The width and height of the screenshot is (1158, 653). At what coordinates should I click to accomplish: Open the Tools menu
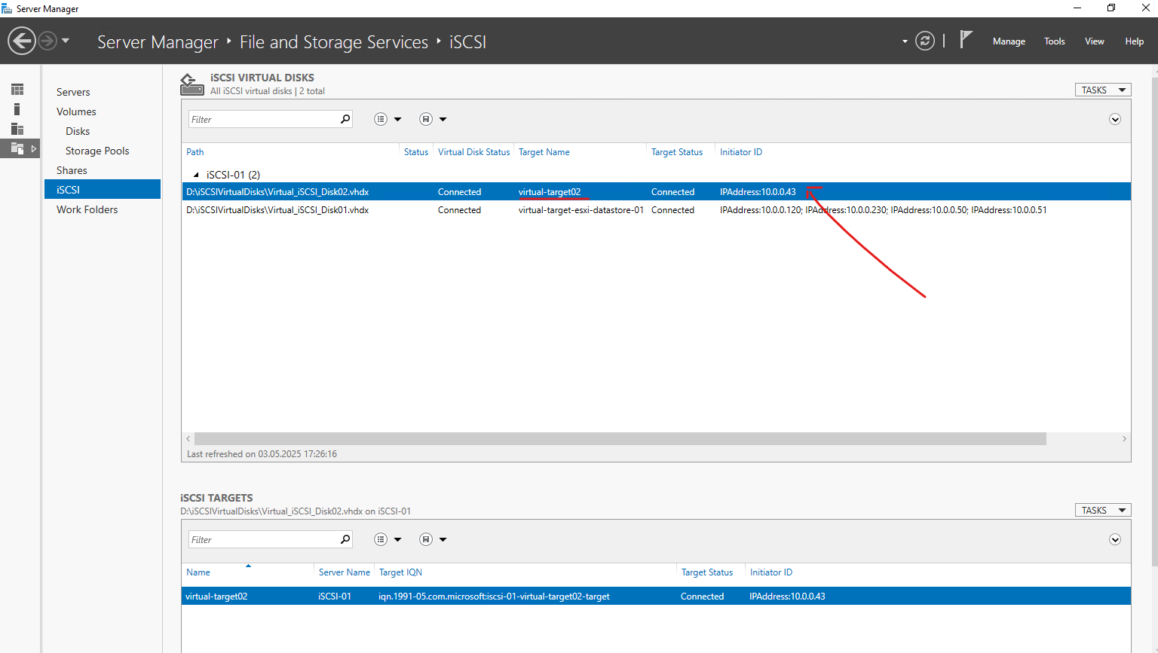click(1054, 41)
